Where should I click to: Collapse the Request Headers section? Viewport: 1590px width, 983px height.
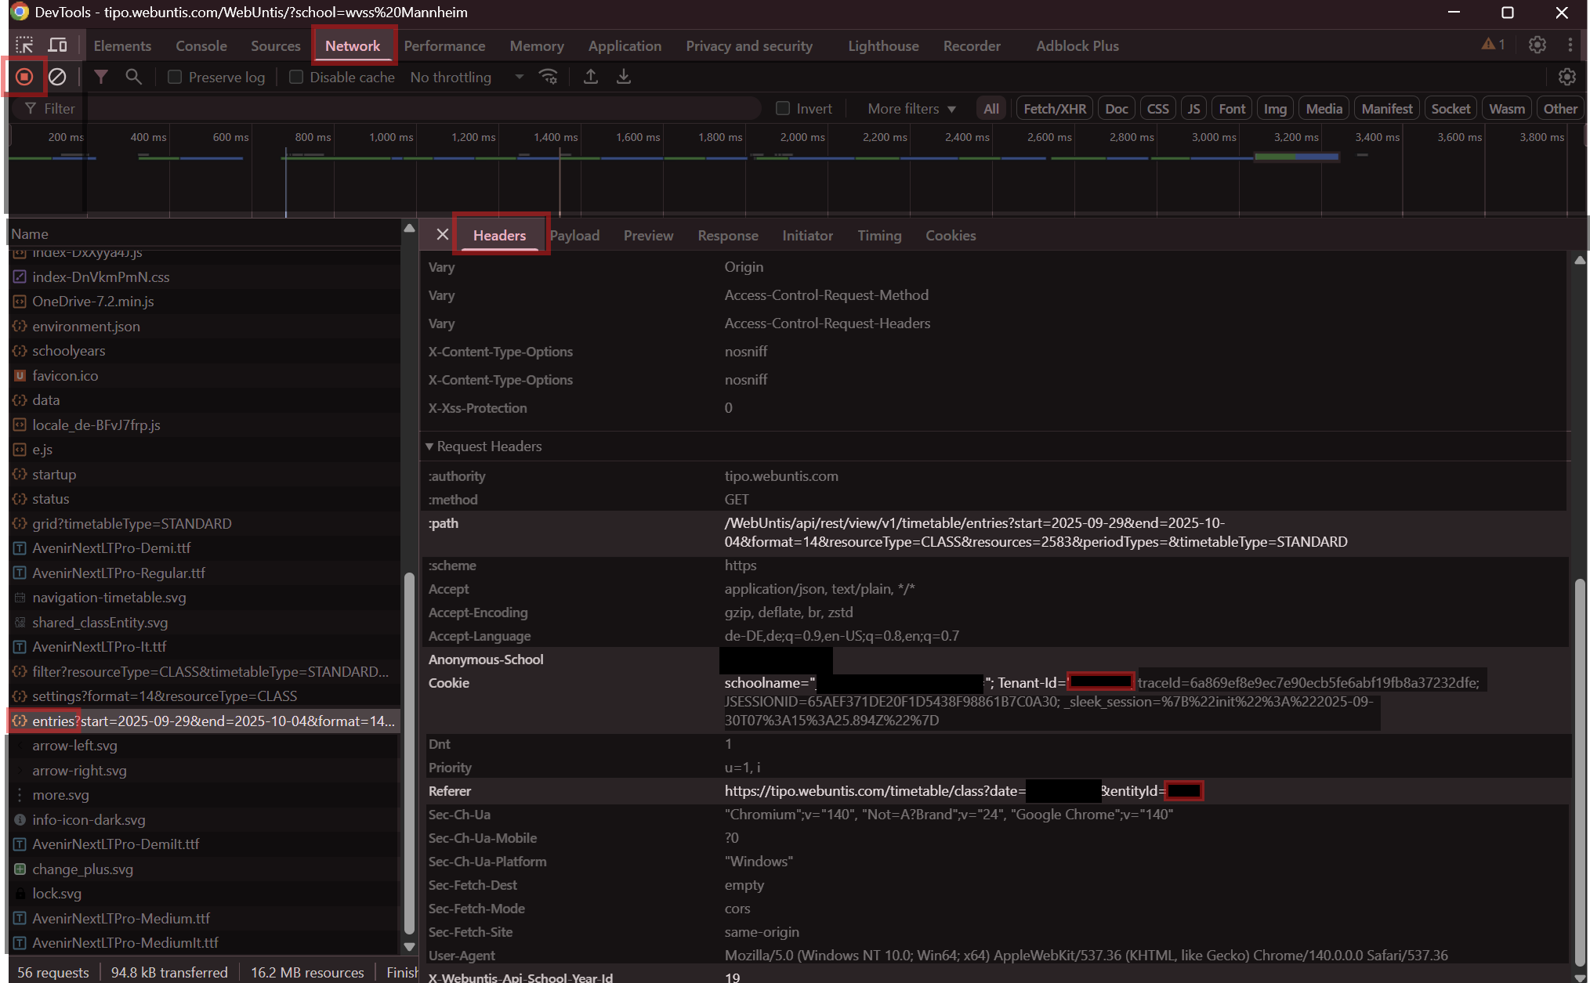click(429, 446)
